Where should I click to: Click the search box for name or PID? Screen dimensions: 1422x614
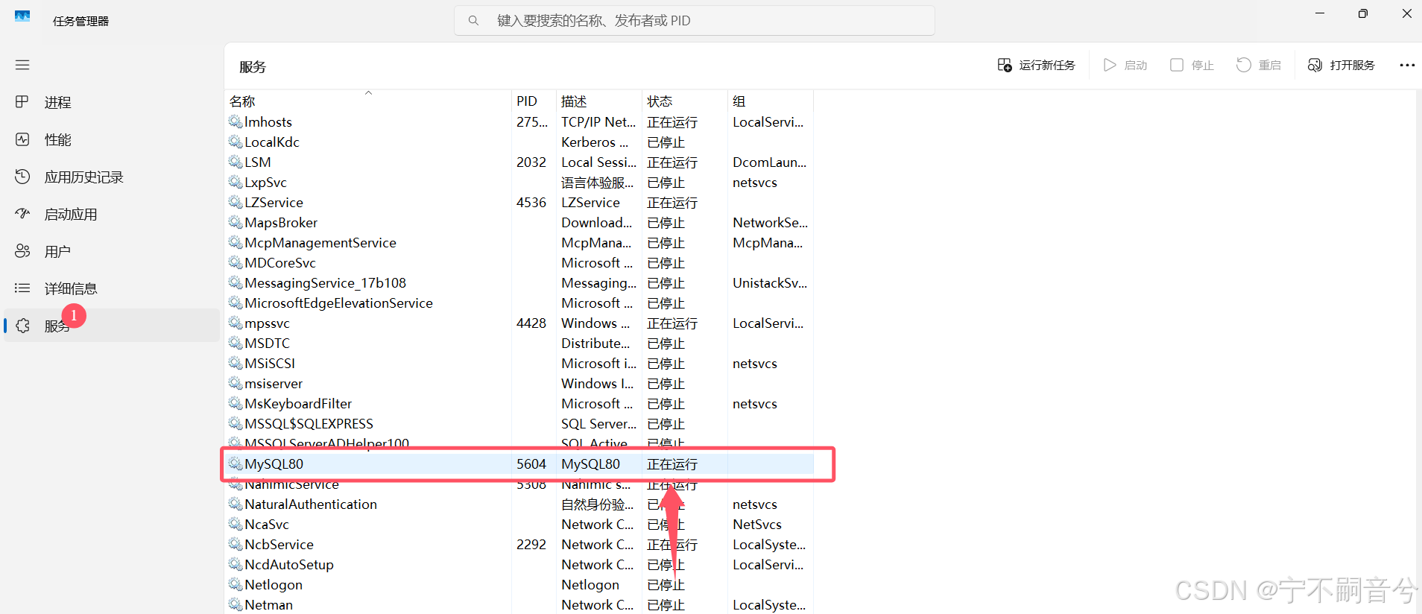tap(695, 21)
